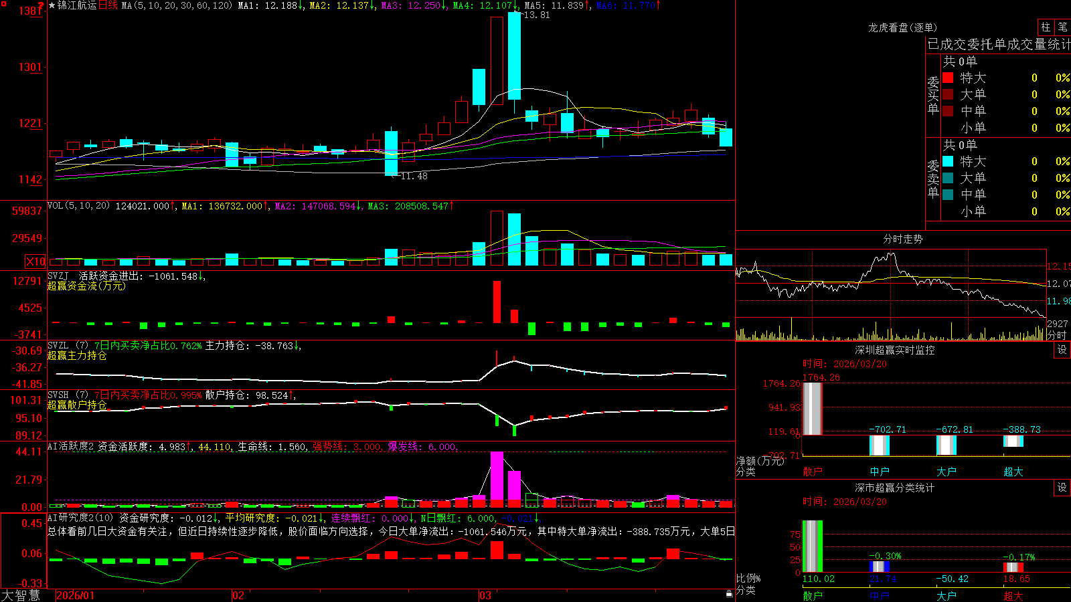Click the green 散户 bar in 深市超赢分类统计

pyautogui.click(x=813, y=546)
